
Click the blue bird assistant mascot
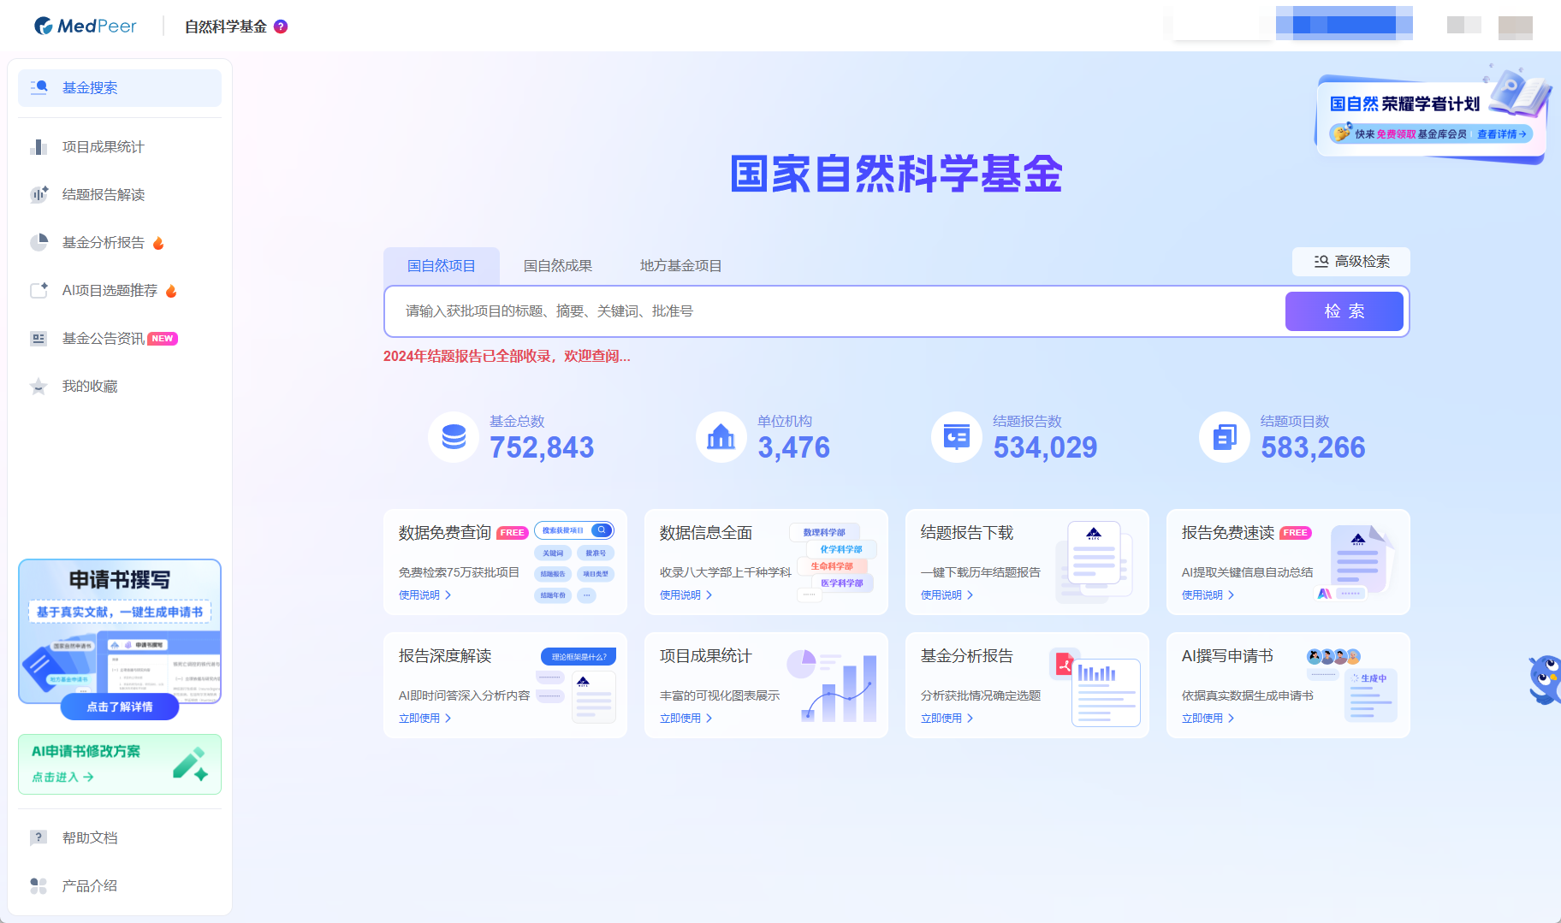click(1545, 679)
